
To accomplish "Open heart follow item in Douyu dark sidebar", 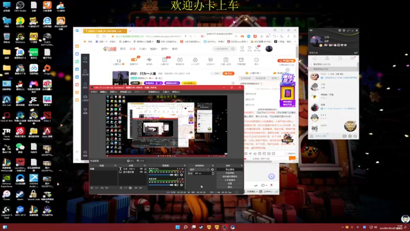I will pyautogui.click(x=85, y=60).
